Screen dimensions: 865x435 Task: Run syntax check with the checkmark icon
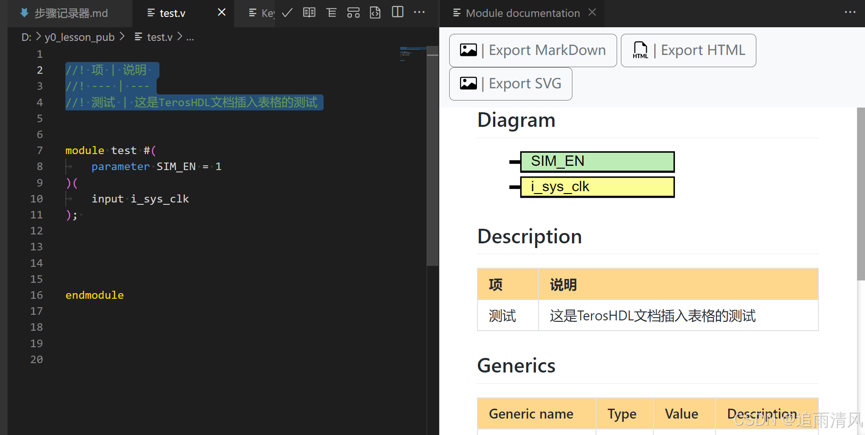(287, 13)
